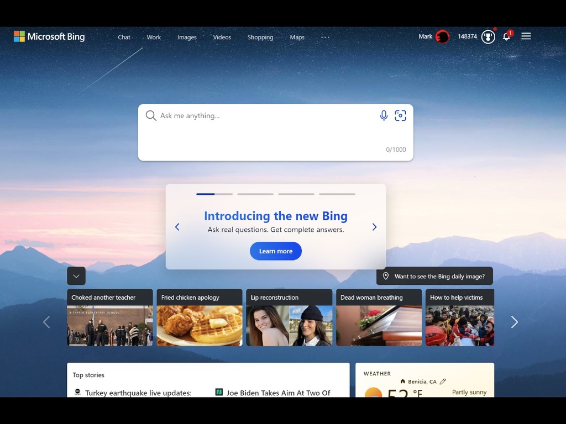Go to next trending news cards
566x424 pixels.
[x=515, y=322]
